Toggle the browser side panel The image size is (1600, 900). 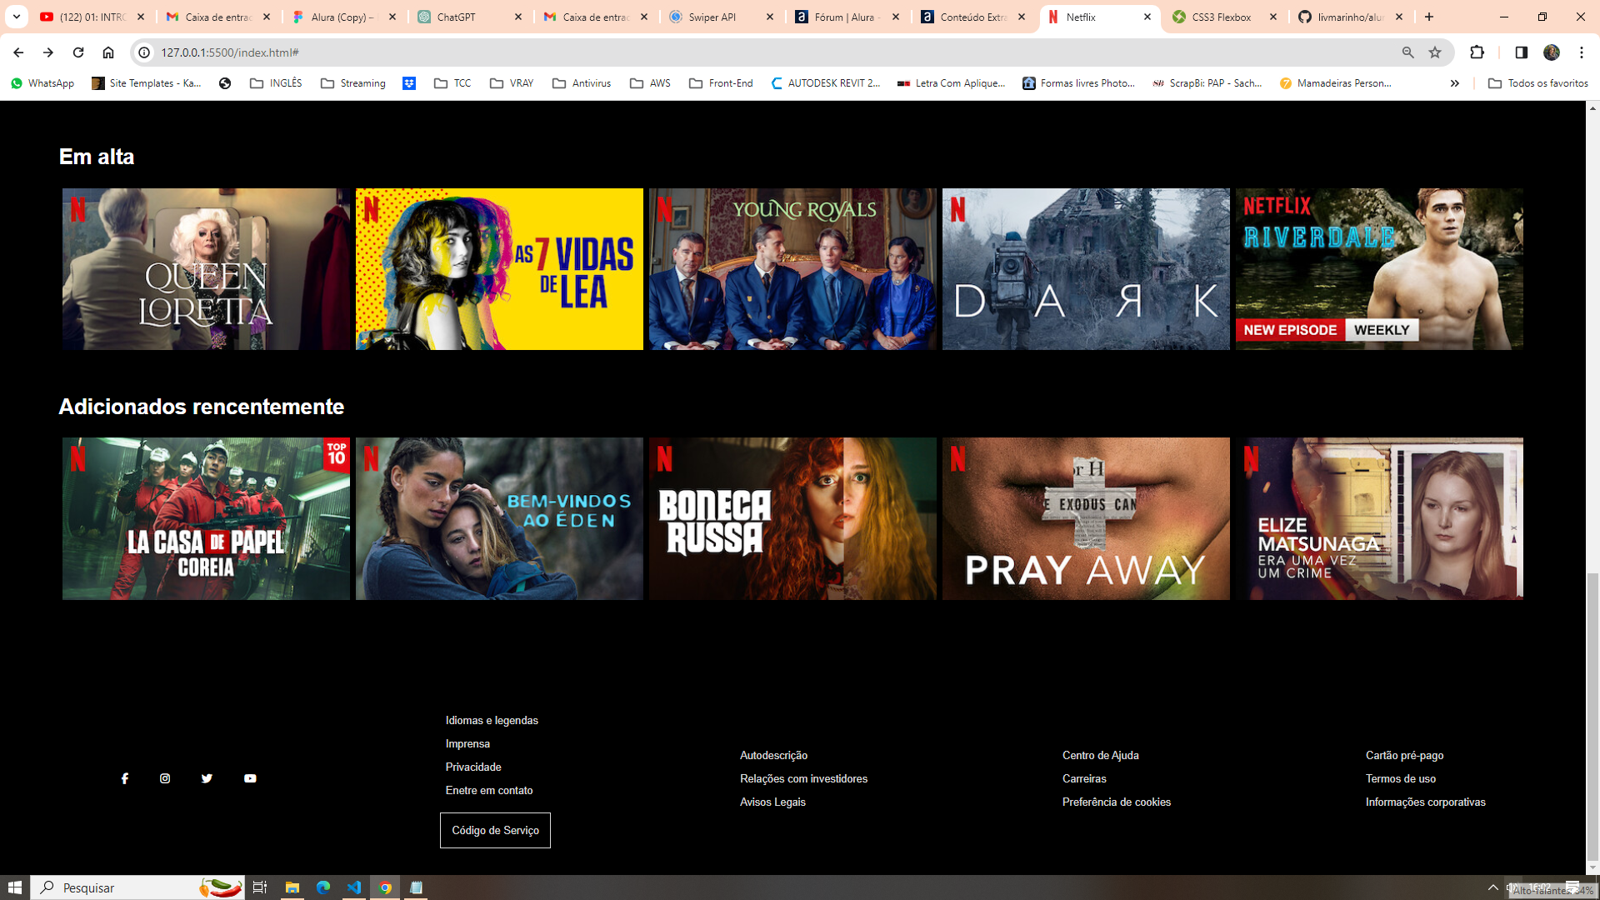click(1521, 52)
